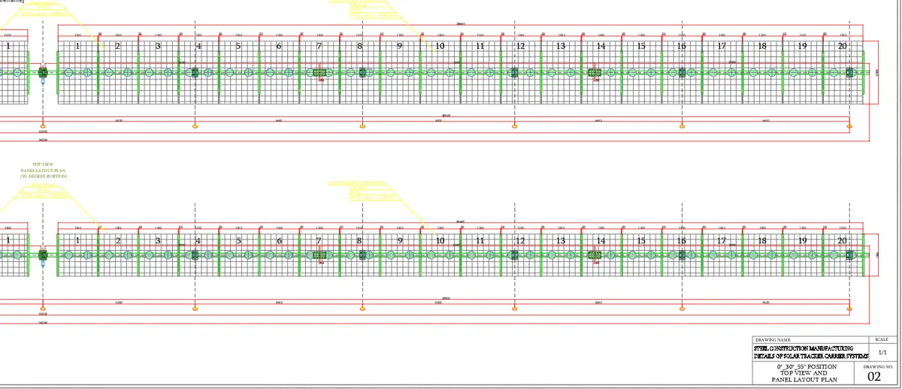This screenshot has width=902, height=389.
Task: Pick panel number 17 in the upper layout
Action: click(722, 46)
